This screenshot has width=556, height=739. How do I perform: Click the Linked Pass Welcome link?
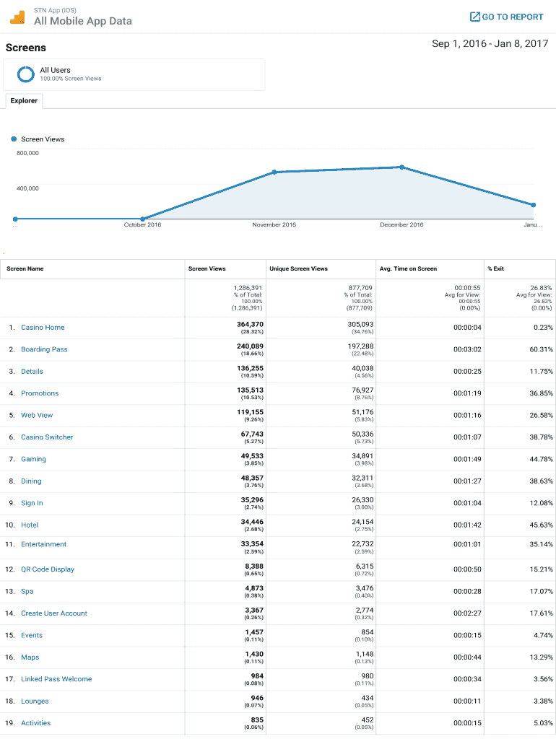click(x=56, y=679)
